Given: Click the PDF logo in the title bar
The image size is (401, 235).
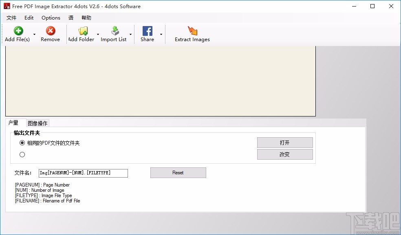Looking at the screenshot, I should click(6, 6).
